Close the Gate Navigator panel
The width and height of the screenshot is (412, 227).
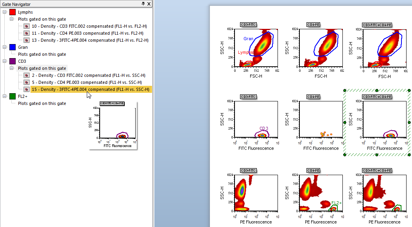149,4
